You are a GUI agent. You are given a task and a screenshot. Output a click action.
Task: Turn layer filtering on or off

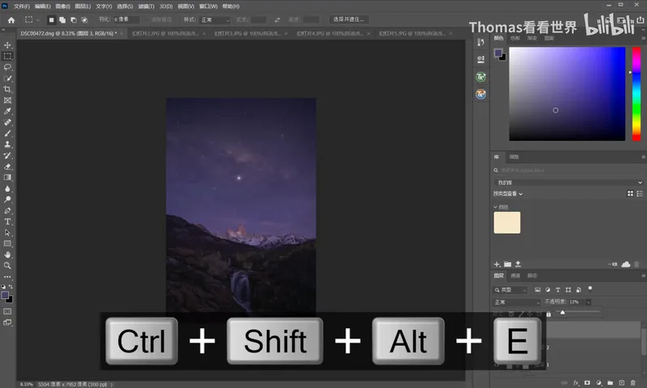point(590,289)
